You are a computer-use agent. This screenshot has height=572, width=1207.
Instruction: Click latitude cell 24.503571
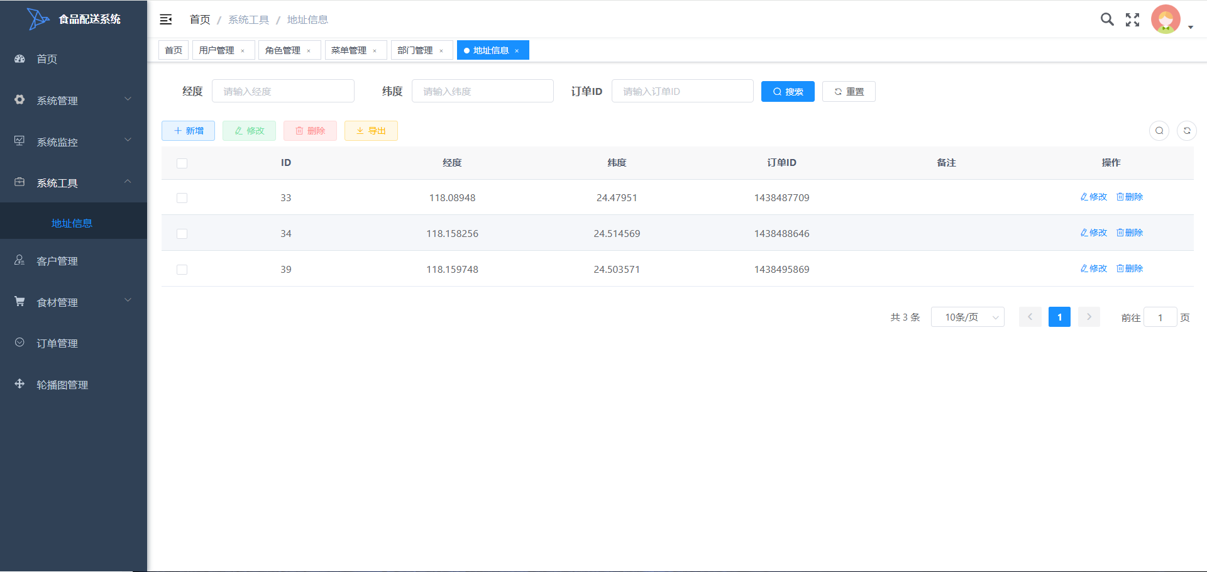pyautogui.click(x=617, y=269)
